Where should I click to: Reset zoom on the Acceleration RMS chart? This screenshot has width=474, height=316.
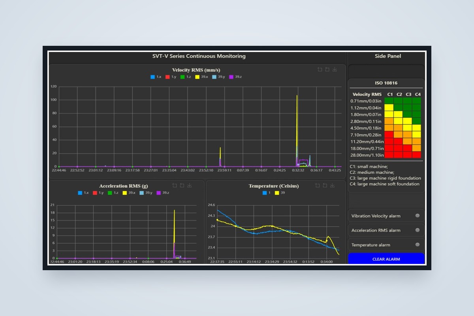182,185
